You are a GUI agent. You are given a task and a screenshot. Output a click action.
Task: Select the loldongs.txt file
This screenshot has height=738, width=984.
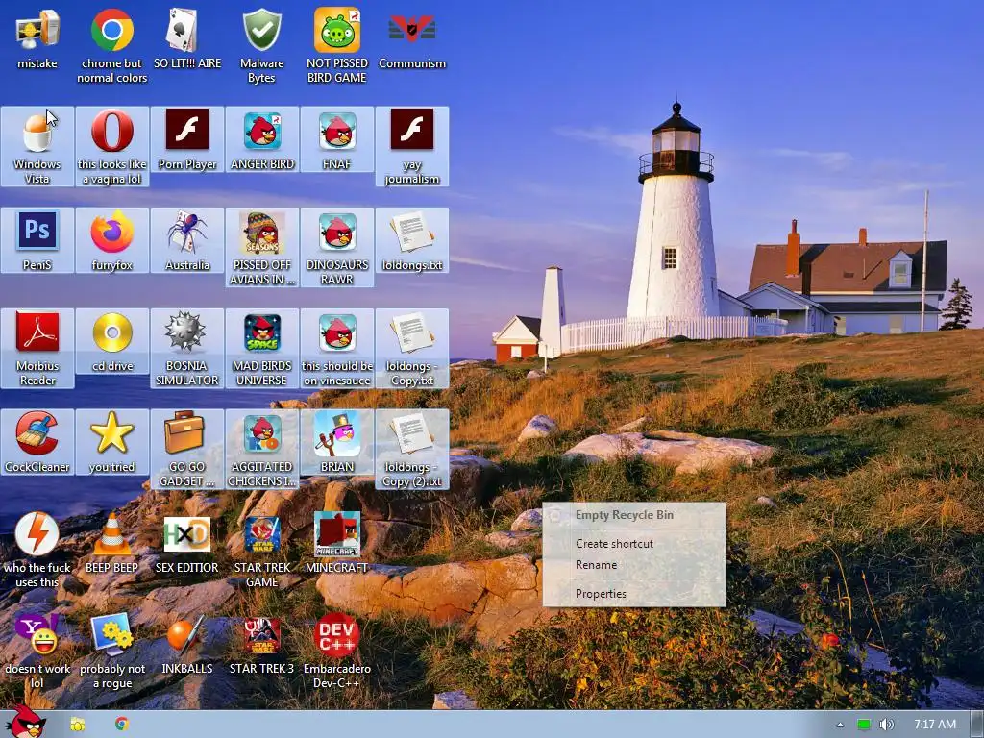[411, 240]
